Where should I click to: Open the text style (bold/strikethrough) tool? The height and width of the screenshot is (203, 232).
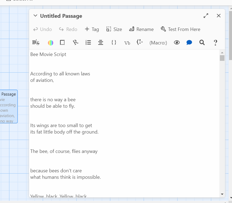pos(36,43)
